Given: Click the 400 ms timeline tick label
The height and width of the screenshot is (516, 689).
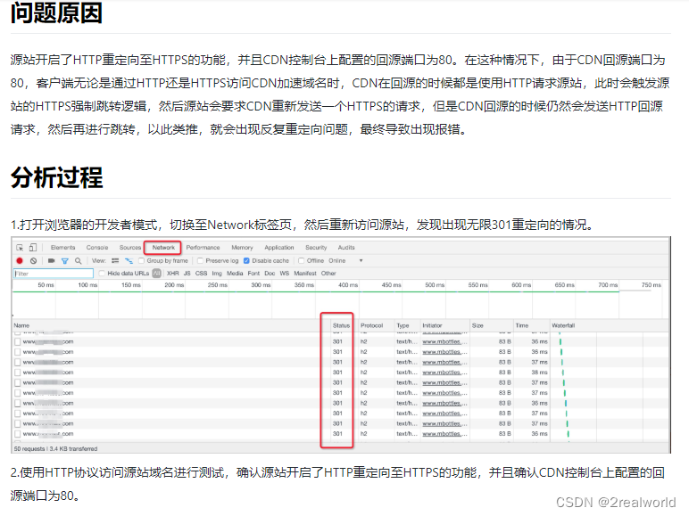Looking at the screenshot, I should pyautogui.click(x=348, y=285).
